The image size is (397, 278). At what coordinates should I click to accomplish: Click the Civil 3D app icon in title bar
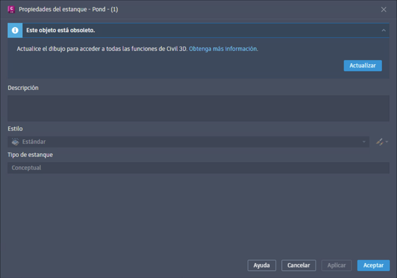(11, 10)
